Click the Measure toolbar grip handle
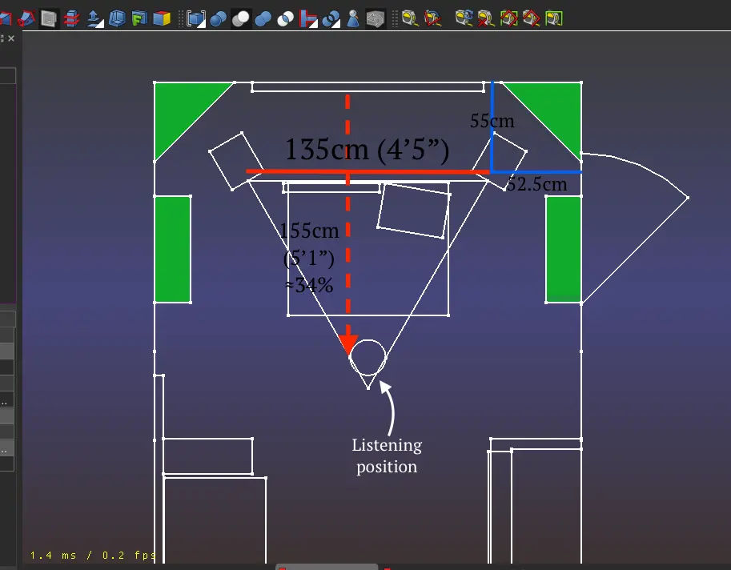This screenshot has width=731, height=570. pos(396,18)
